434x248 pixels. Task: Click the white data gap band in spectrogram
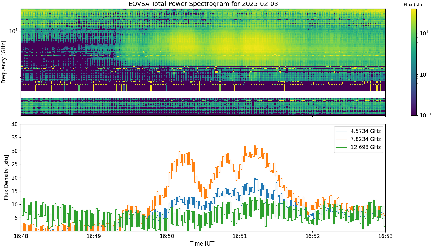203,95
